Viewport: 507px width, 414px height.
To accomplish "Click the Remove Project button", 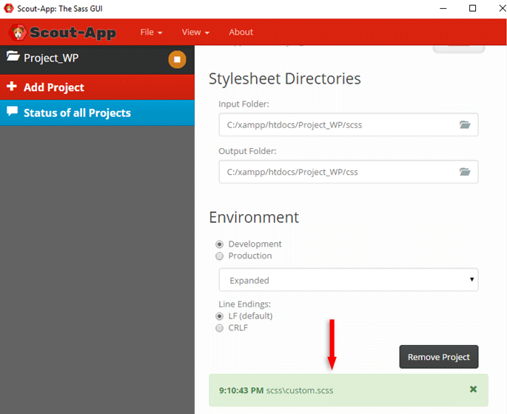I will [439, 357].
